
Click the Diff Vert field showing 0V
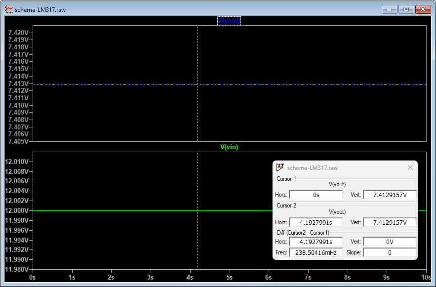pyautogui.click(x=390, y=242)
